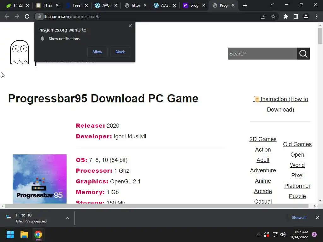Focus the site Search input field
The height and width of the screenshot is (242, 323).
262,54
